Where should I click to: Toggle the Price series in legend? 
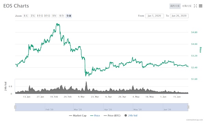[95, 115]
